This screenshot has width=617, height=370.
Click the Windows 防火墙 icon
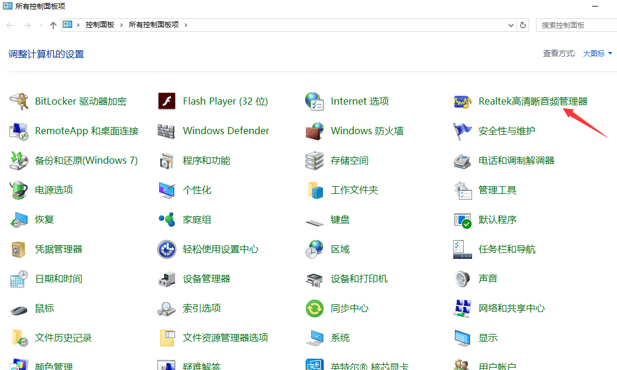pyautogui.click(x=314, y=131)
